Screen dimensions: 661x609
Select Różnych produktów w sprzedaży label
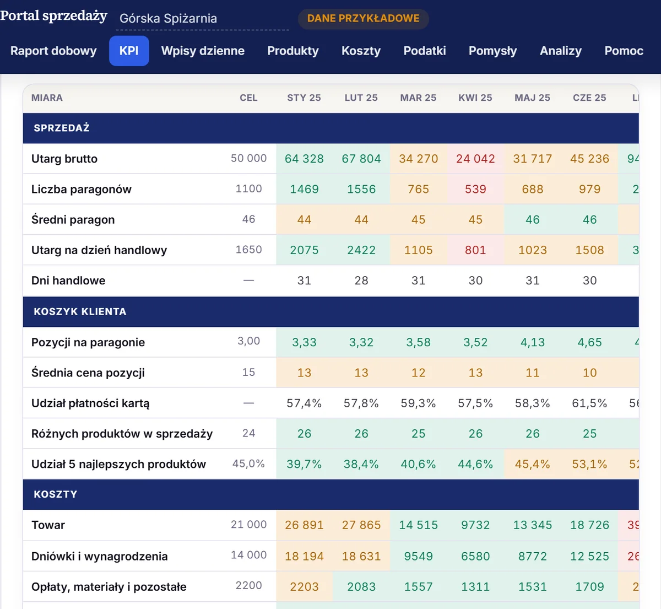122,434
